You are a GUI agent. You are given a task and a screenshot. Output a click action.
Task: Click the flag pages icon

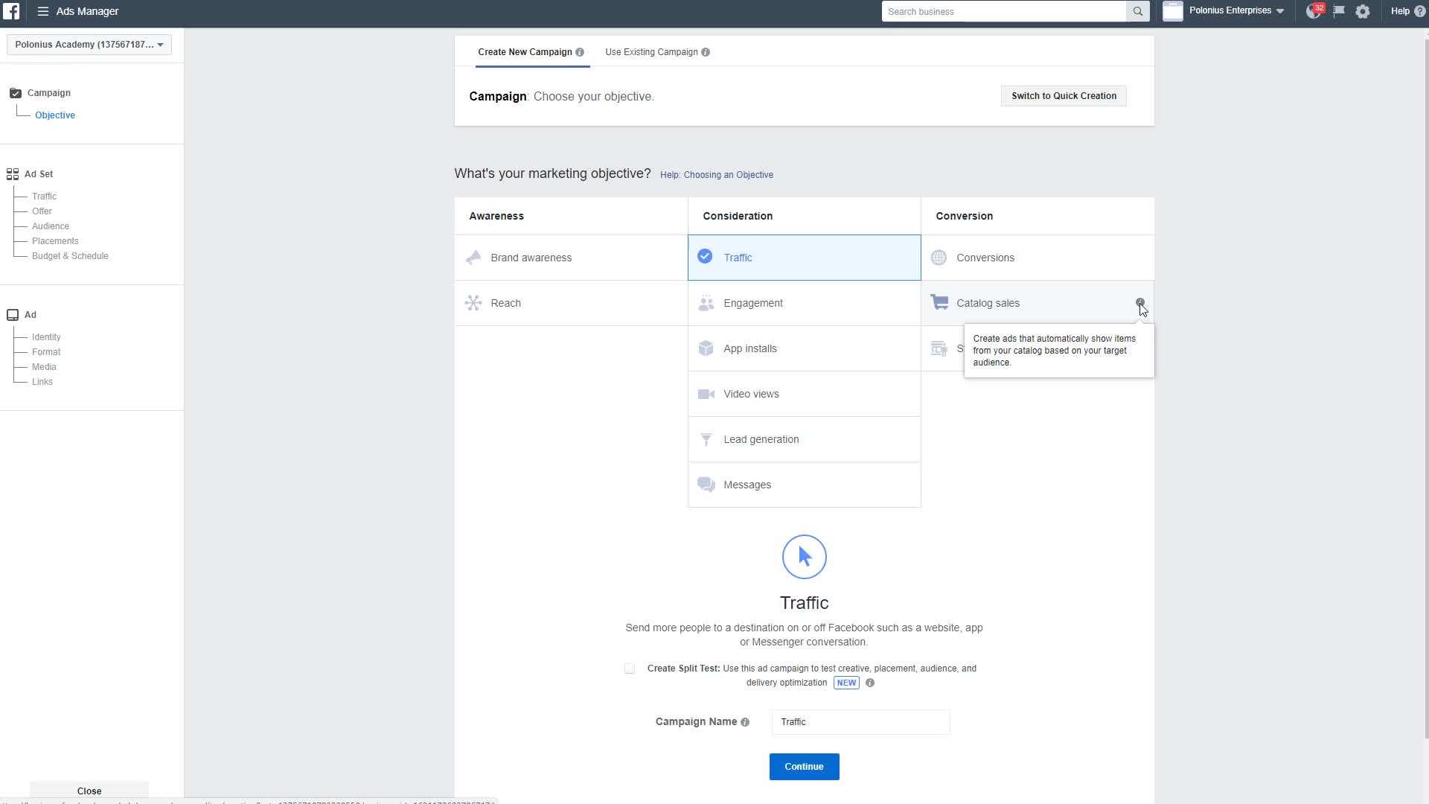coord(1338,11)
